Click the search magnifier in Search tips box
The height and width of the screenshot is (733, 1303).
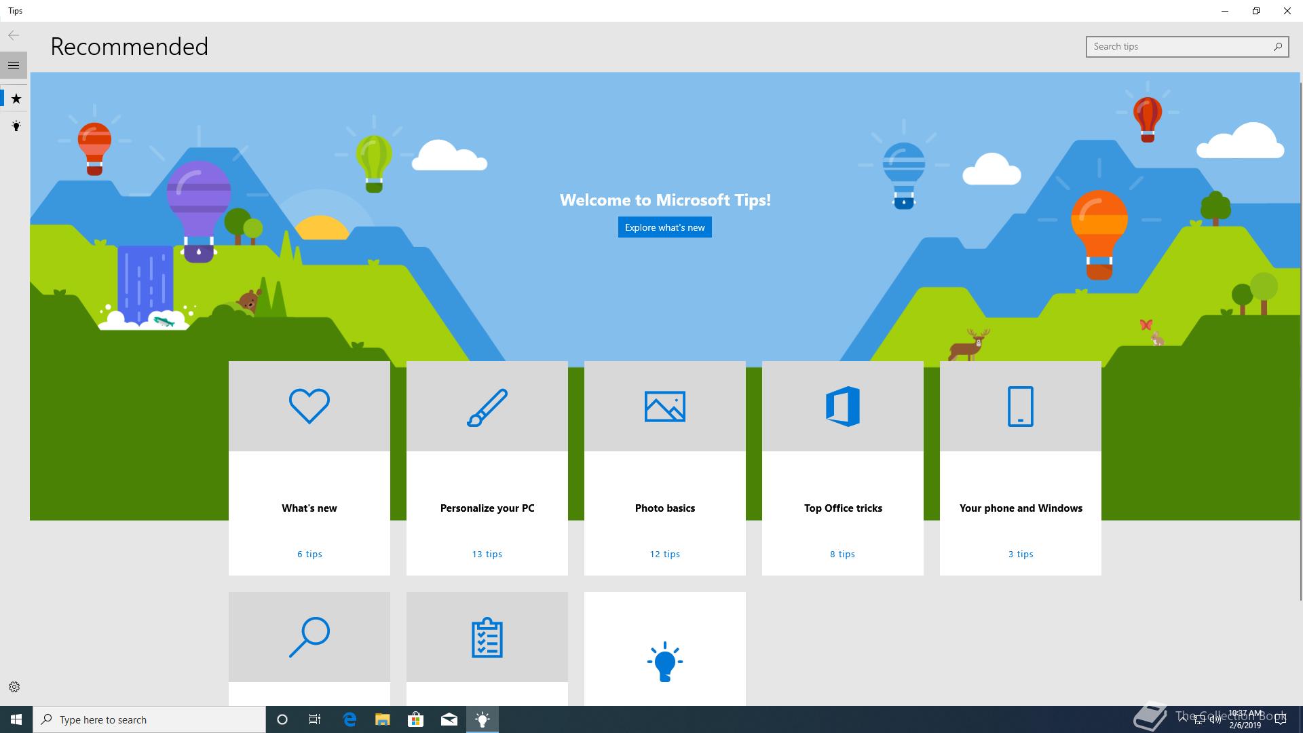pyautogui.click(x=1278, y=46)
